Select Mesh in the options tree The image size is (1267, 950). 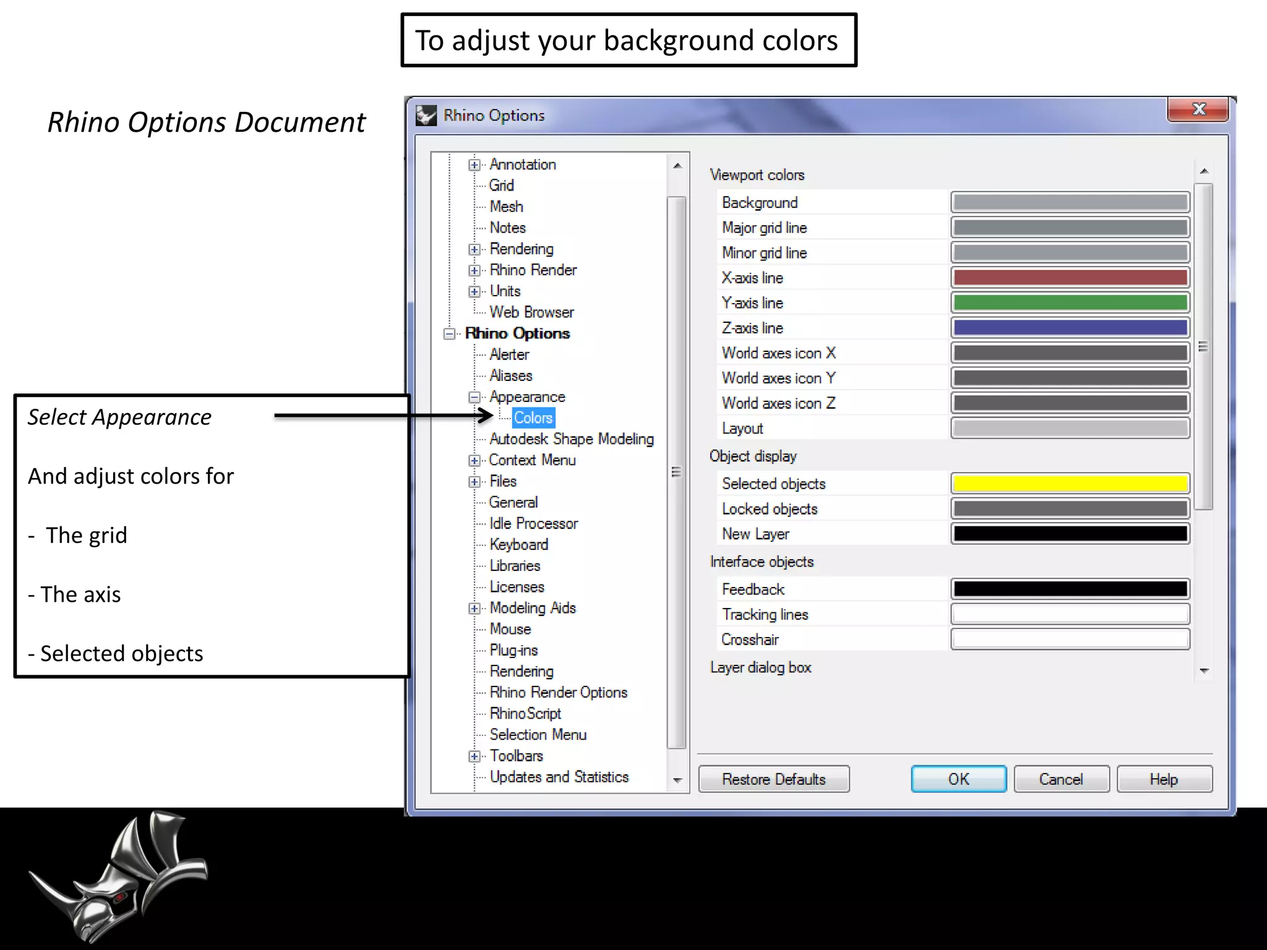[506, 207]
